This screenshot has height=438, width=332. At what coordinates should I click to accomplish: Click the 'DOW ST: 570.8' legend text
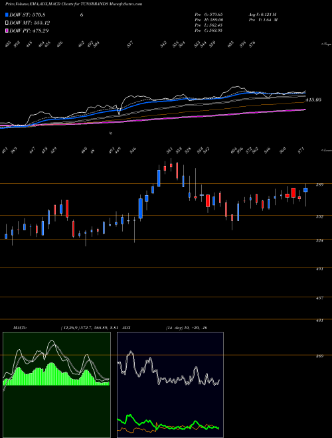(x=27, y=15)
